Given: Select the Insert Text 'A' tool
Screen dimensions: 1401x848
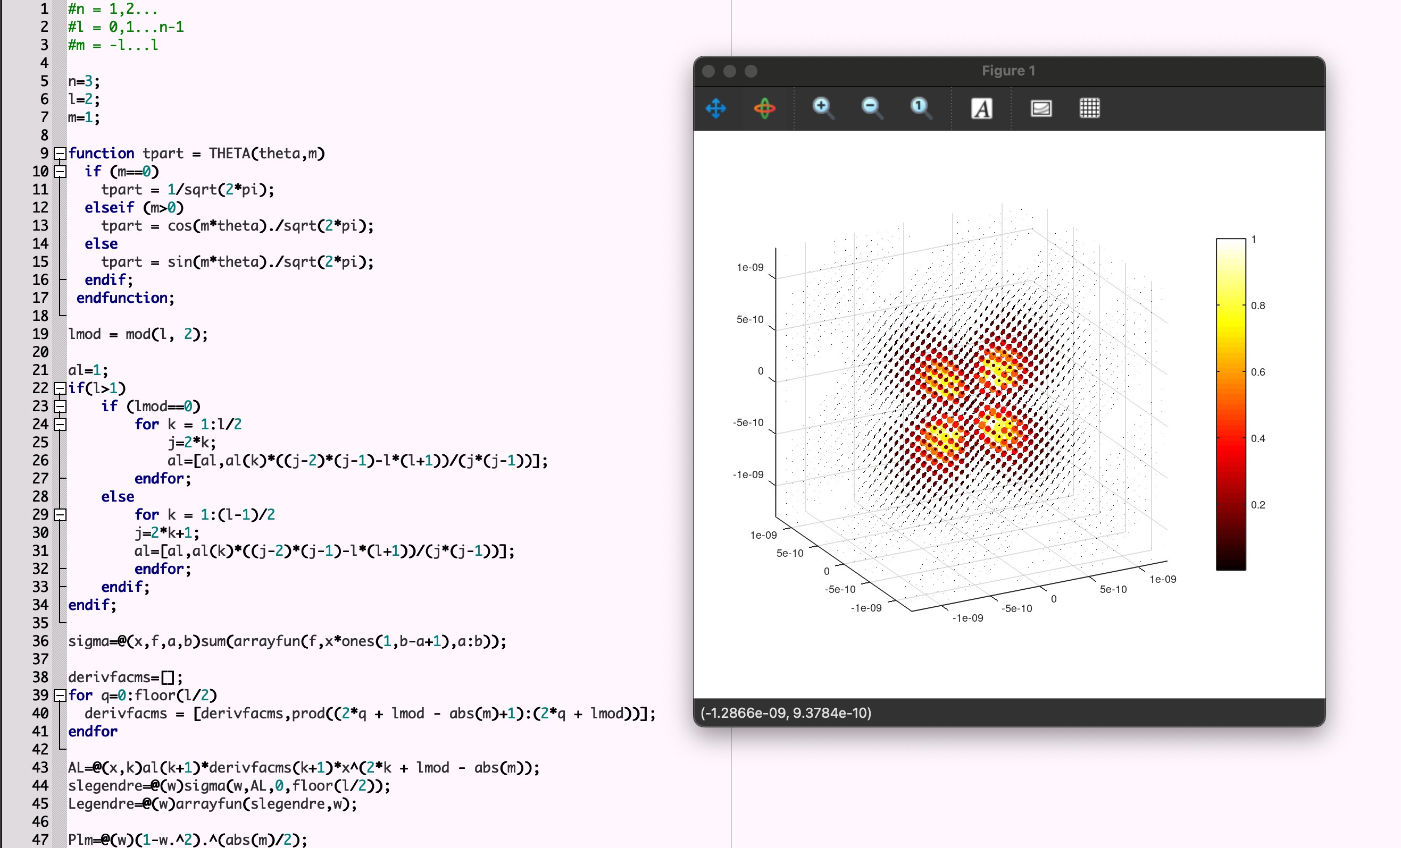Looking at the screenshot, I should coord(982,108).
